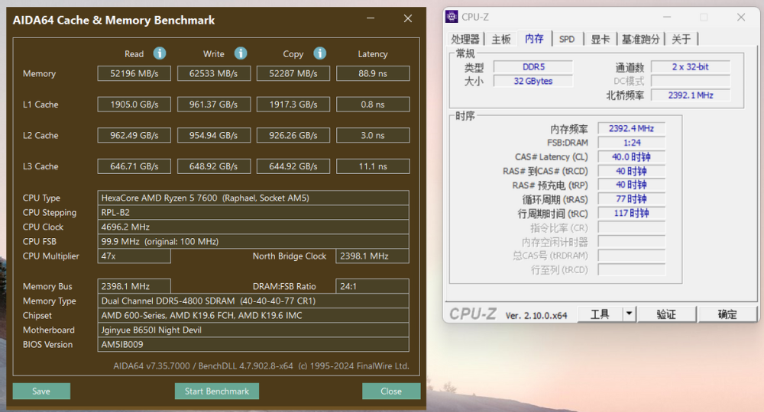Click the L2 Cache Copy value 926.26 GB/s
The image size is (764, 412).
293,135
